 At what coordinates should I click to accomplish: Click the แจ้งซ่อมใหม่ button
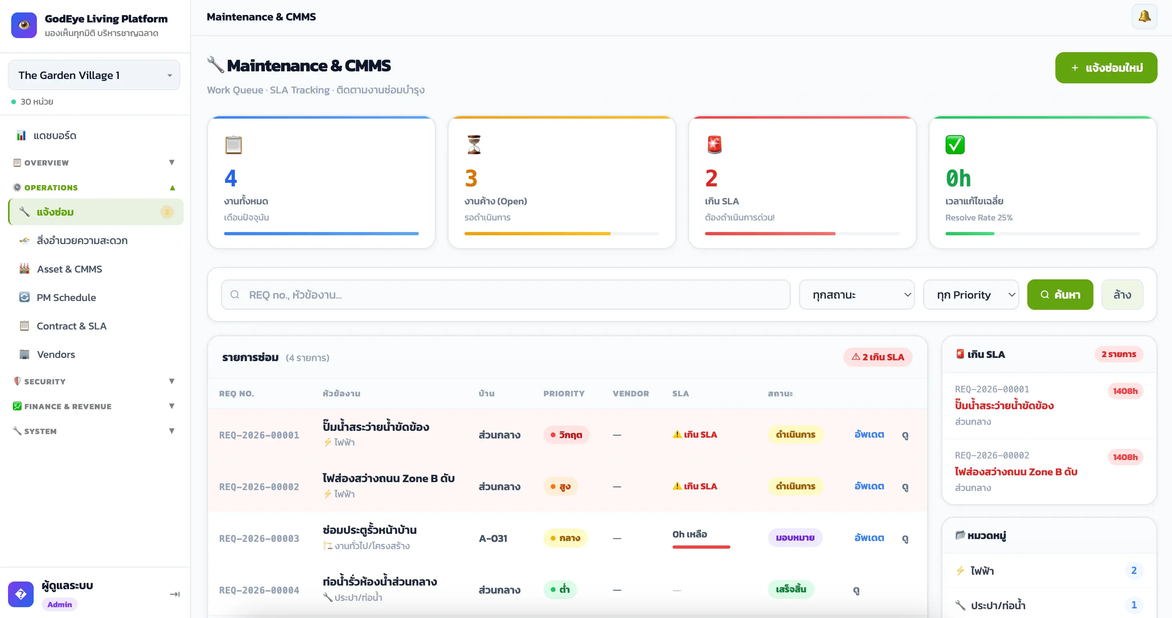tap(1106, 67)
